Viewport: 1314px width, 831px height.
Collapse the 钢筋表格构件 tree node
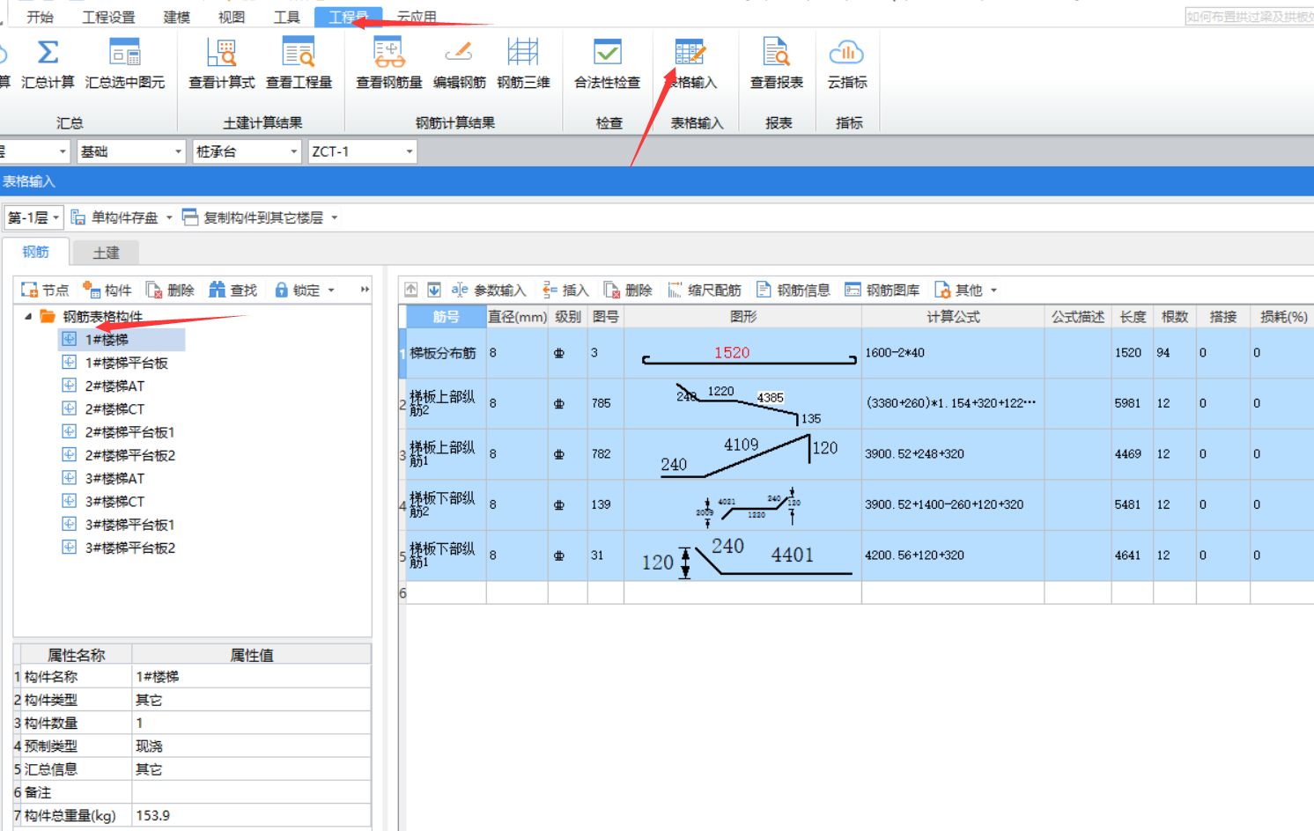(28, 316)
